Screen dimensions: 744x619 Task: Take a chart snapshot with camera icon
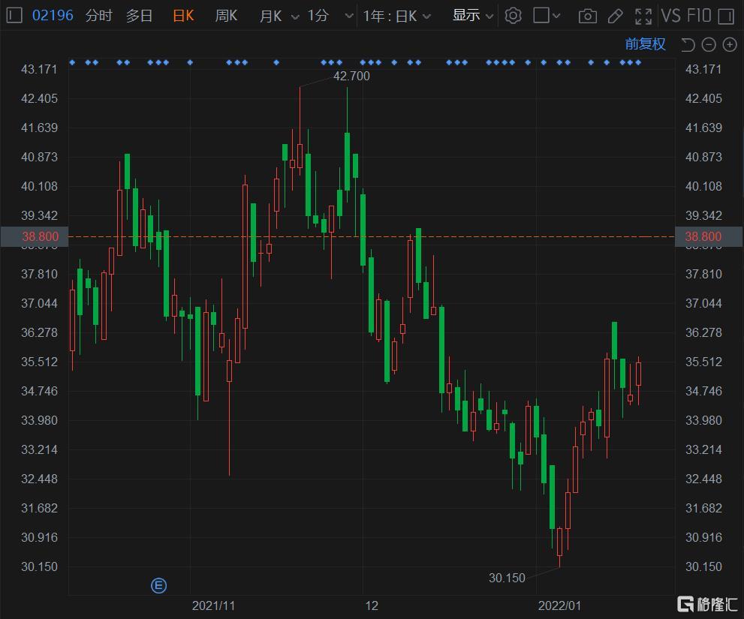point(587,17)
